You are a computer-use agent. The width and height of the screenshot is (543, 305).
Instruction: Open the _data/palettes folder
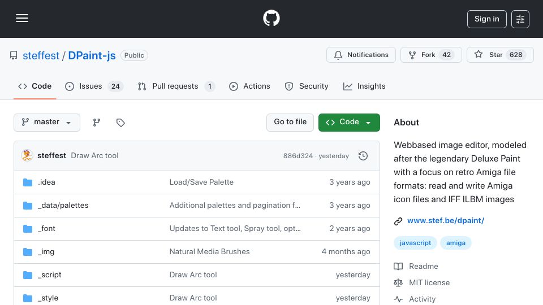[x=63, y=206]
